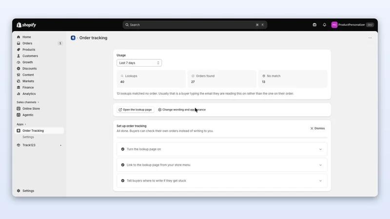Click the Lookups stat card
This screenshot has height=219, width=390.
coord(151,79)
